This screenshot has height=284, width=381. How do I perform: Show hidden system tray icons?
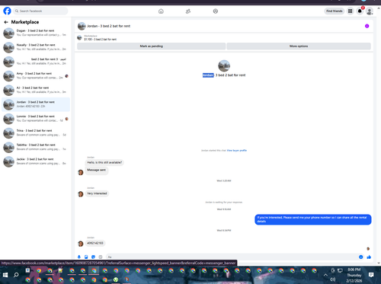325,275
